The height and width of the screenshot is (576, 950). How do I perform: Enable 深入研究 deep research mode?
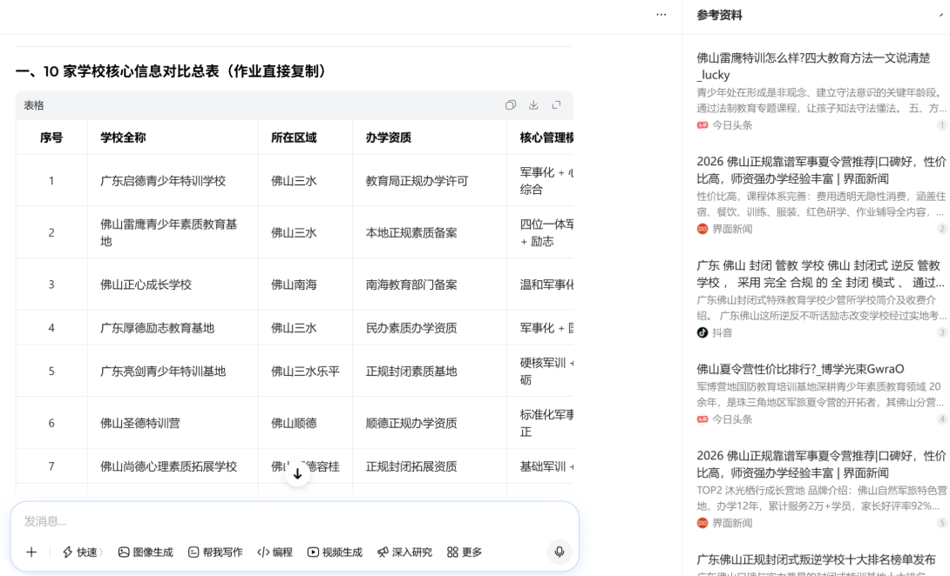[x=404, y=552]
